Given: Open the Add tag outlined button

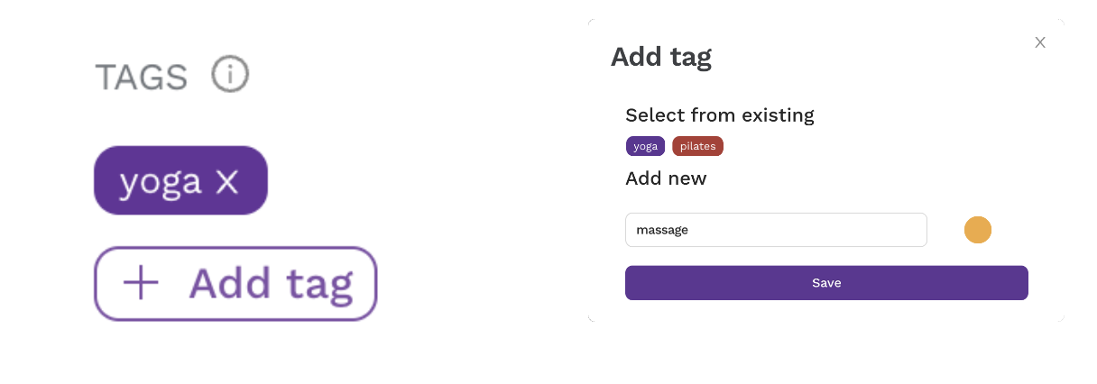Looking at the screenshot, I should pos(235,284).
